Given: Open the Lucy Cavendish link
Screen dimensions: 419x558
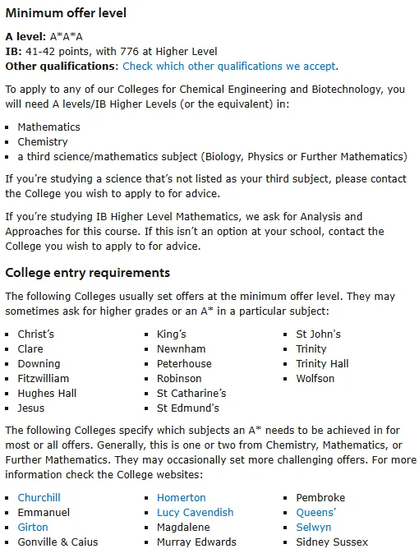Looking at the screenshot, I should tap(196, 513).
